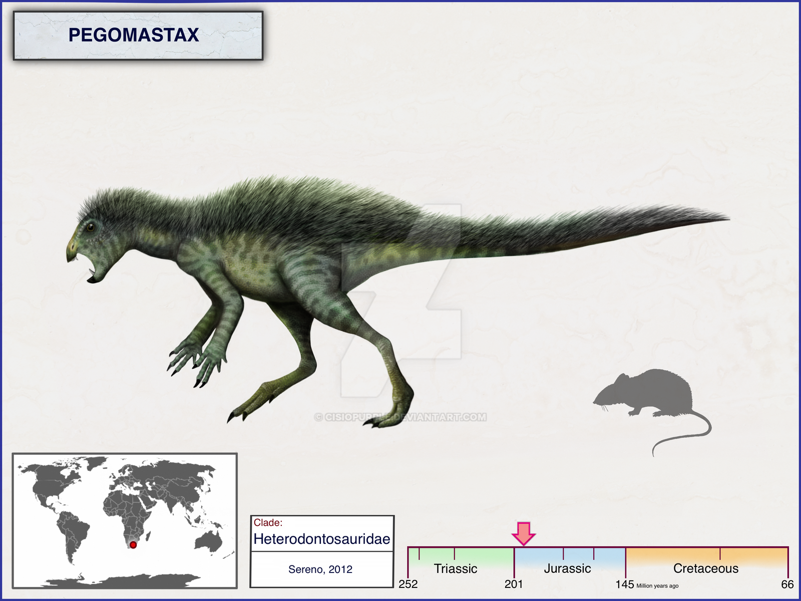
Task: Click the world map inset
Action: pos(125,521)
